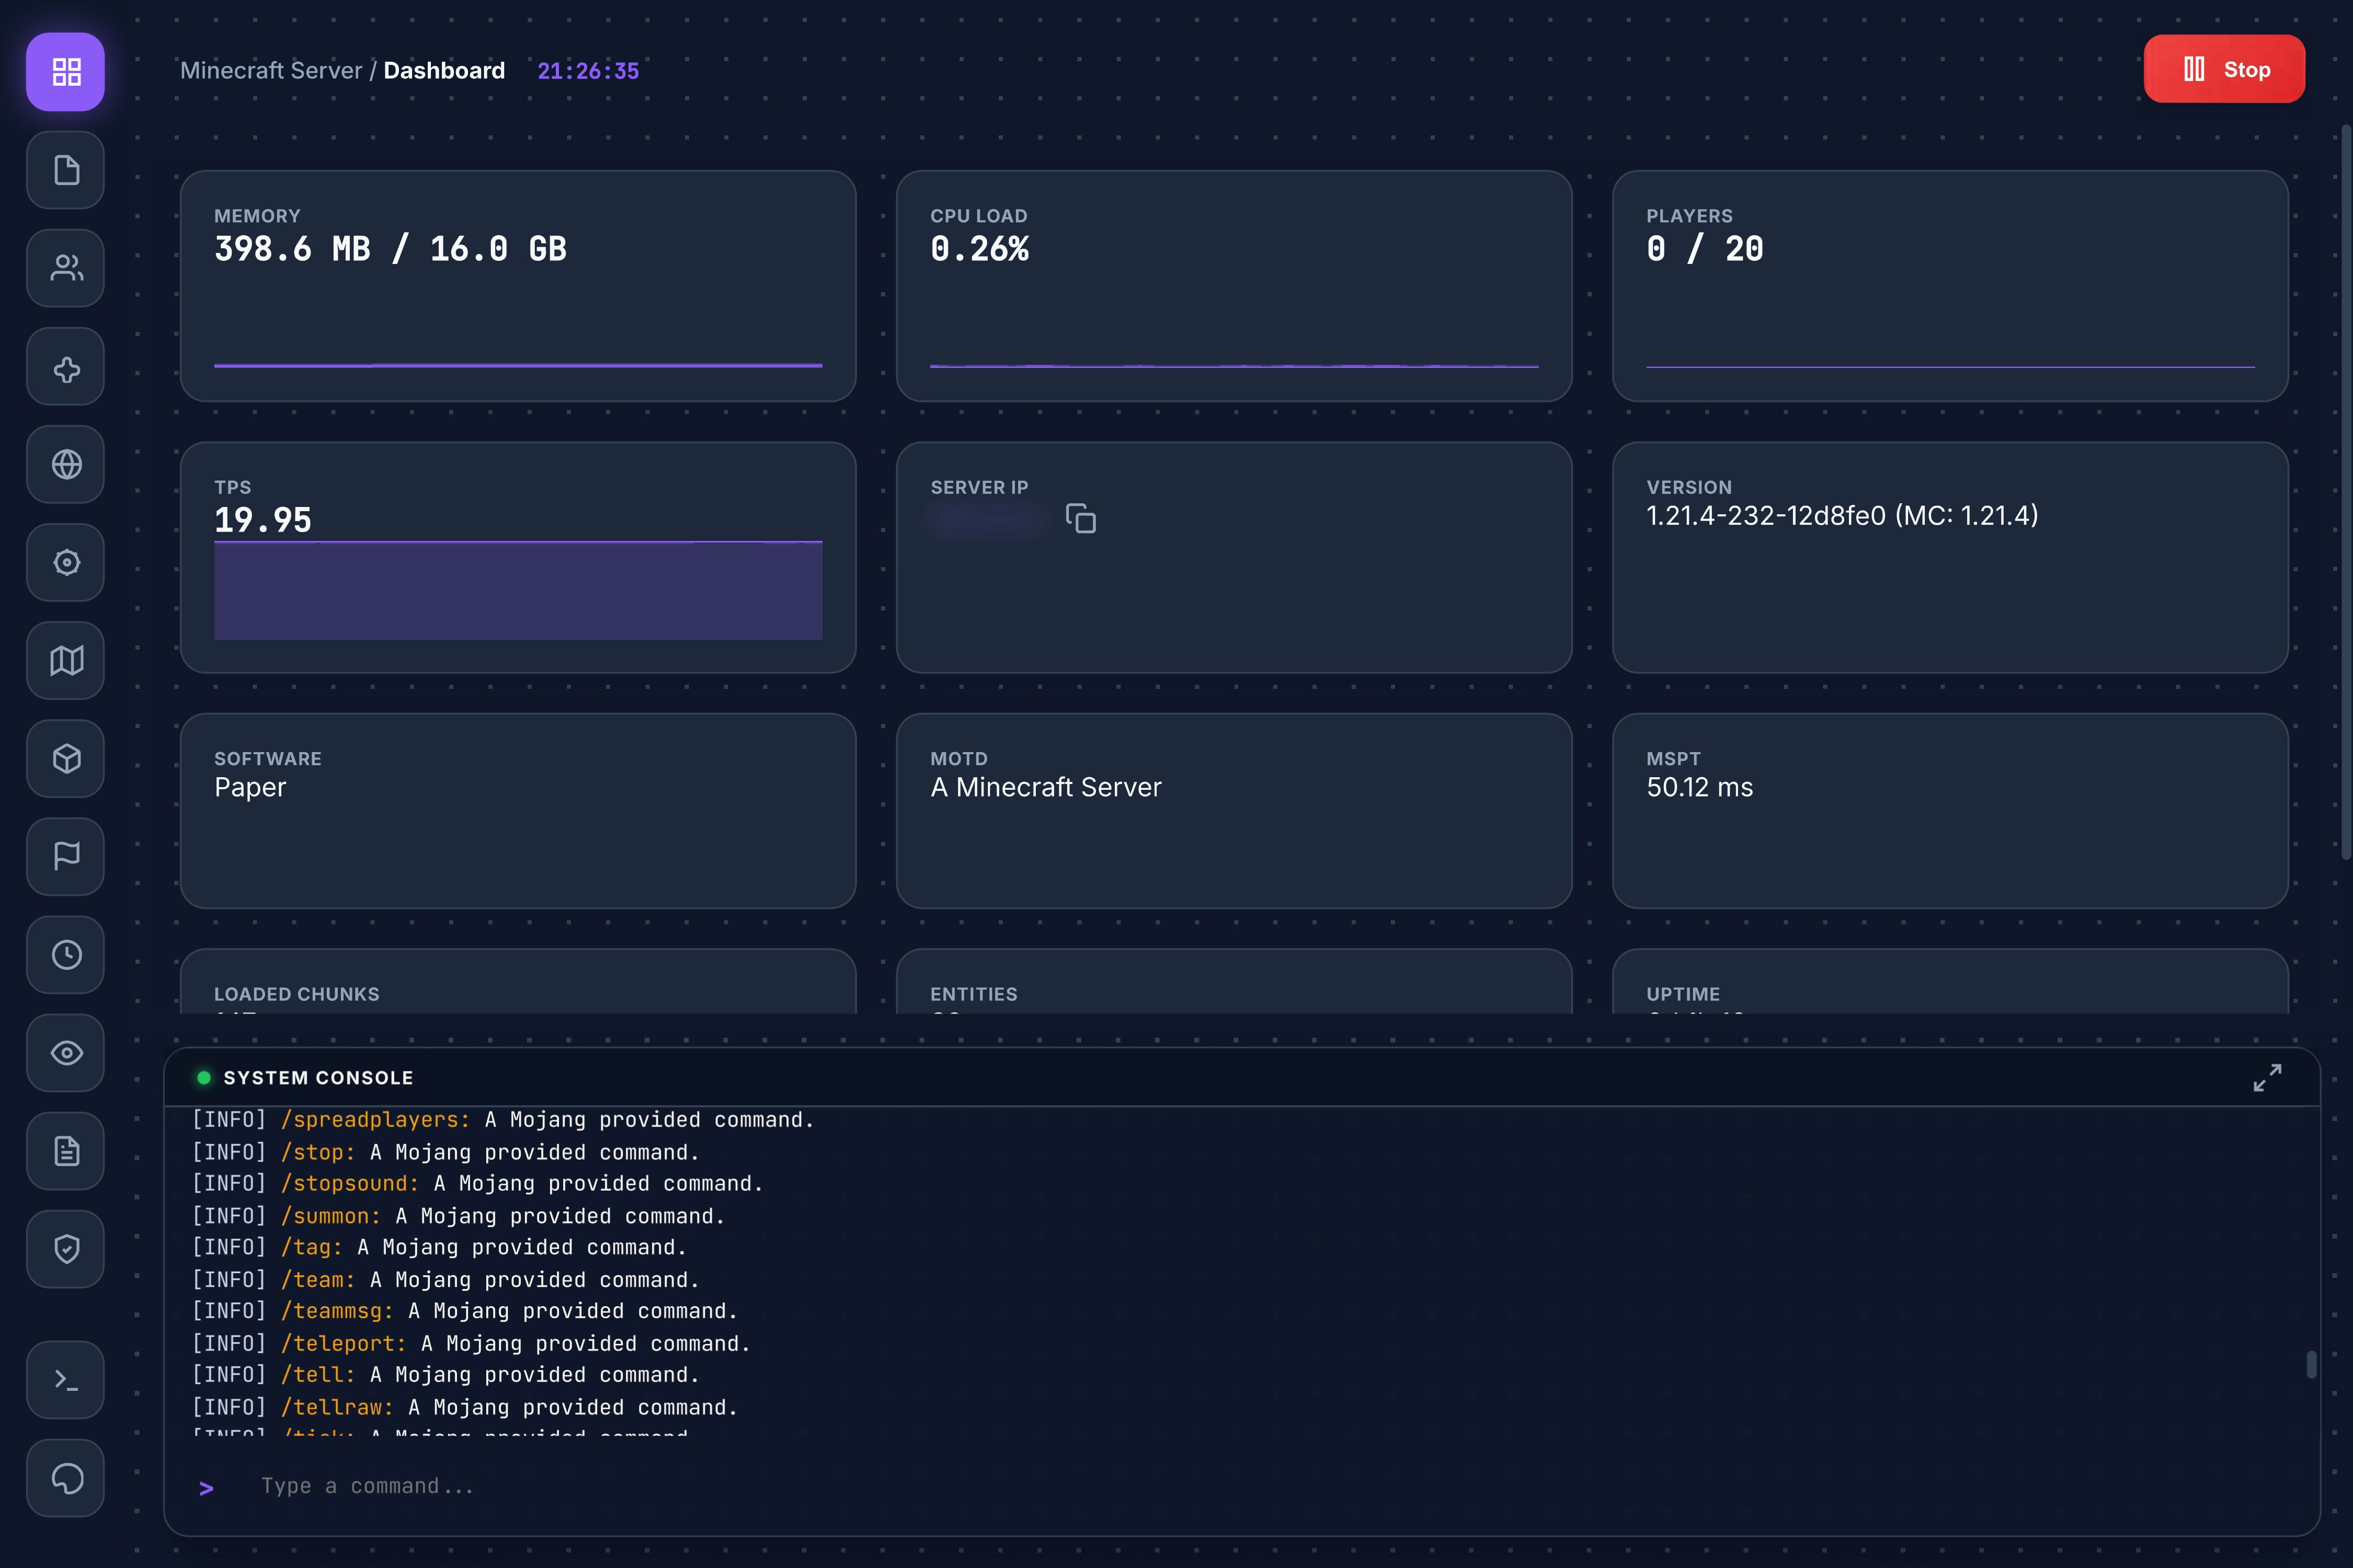Open the document log icon in sidebar
The height and width of the screenshot is (1568, 2353).
coord(66,1150)
